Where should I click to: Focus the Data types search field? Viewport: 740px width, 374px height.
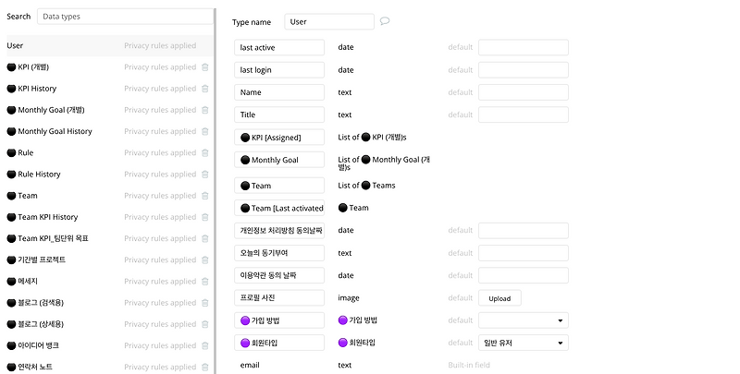[125, 17]
